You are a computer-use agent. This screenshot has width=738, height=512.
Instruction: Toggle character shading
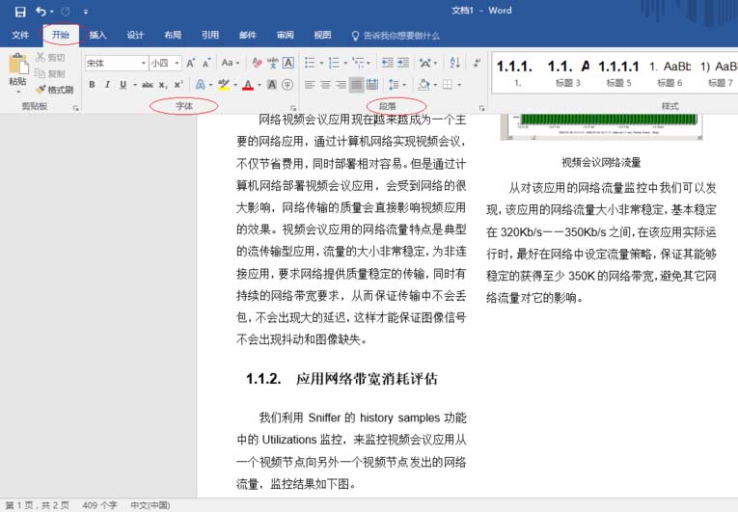pyautogui.click(x=272, y=85)
